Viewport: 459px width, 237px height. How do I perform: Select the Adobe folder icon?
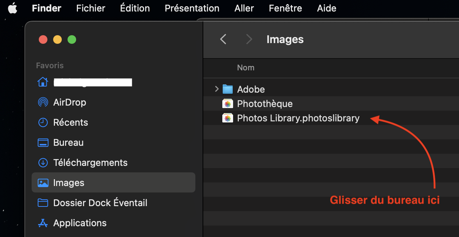click(228, 89)
